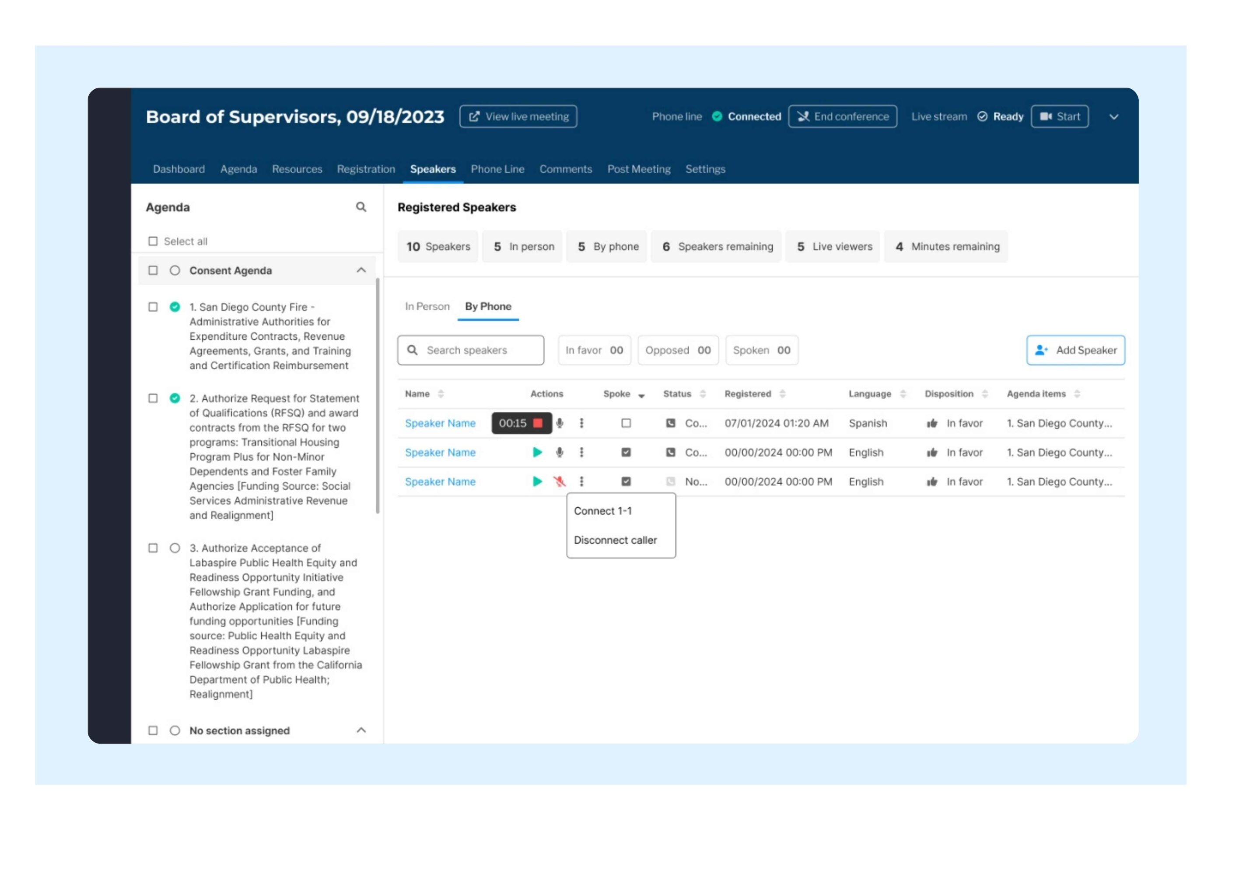The width and height of the screenshot is (1260, 872).
Task: Click the End conference button
Action: (x=842, y=116)
